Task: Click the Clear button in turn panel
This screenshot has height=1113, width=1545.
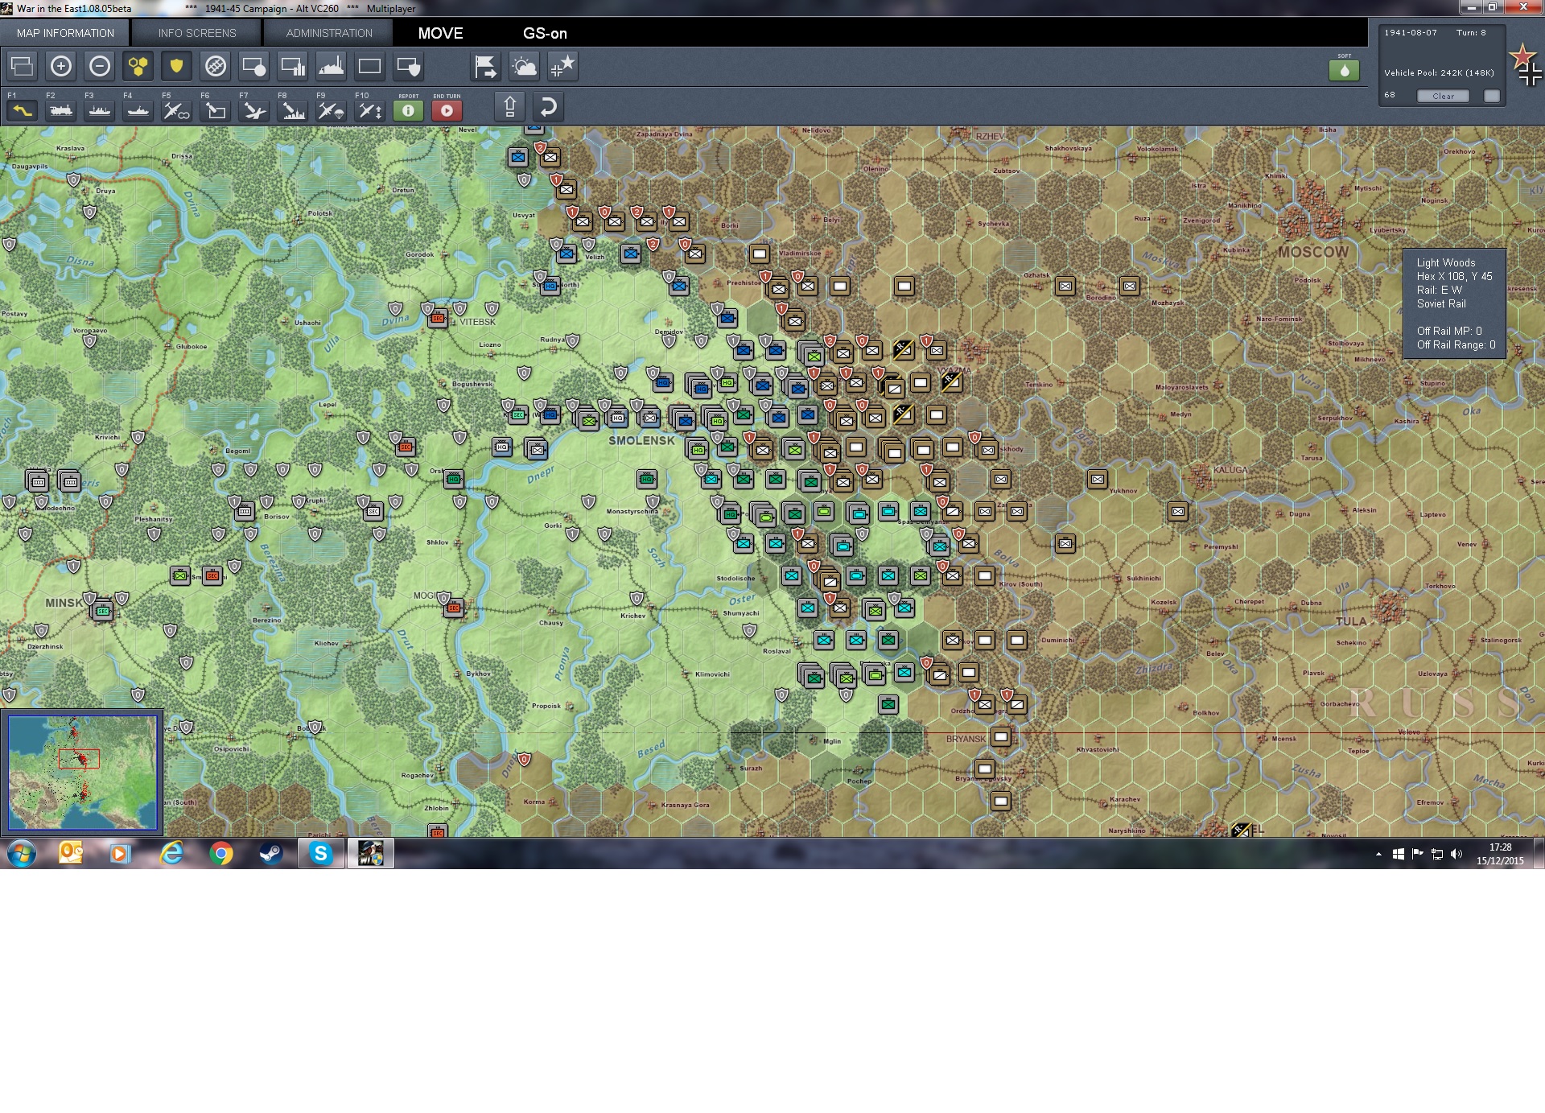Action: [x=1443, y=96]
